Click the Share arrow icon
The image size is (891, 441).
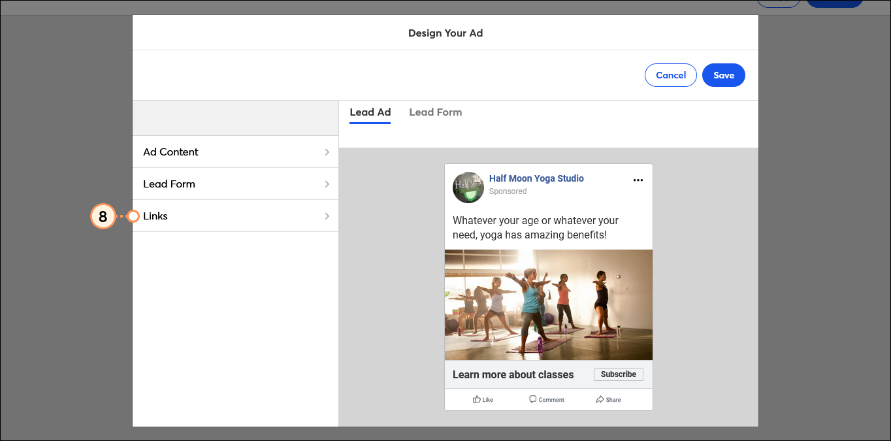point(600,399)
